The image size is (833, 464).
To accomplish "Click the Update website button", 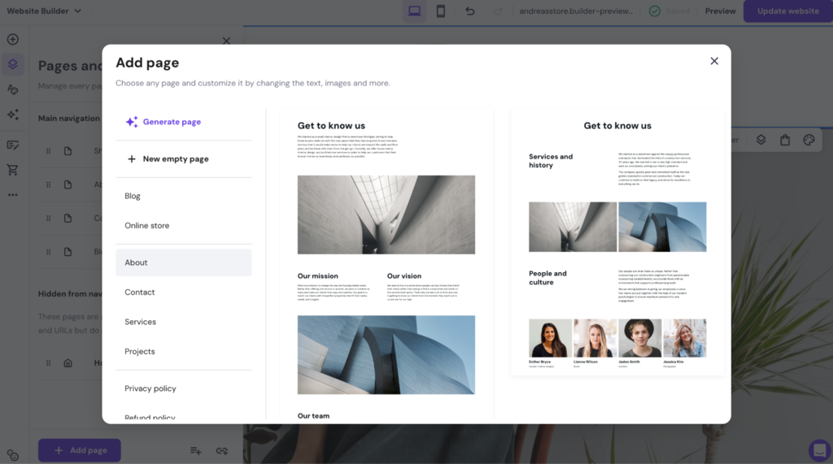I will click(x=787, y=11).
